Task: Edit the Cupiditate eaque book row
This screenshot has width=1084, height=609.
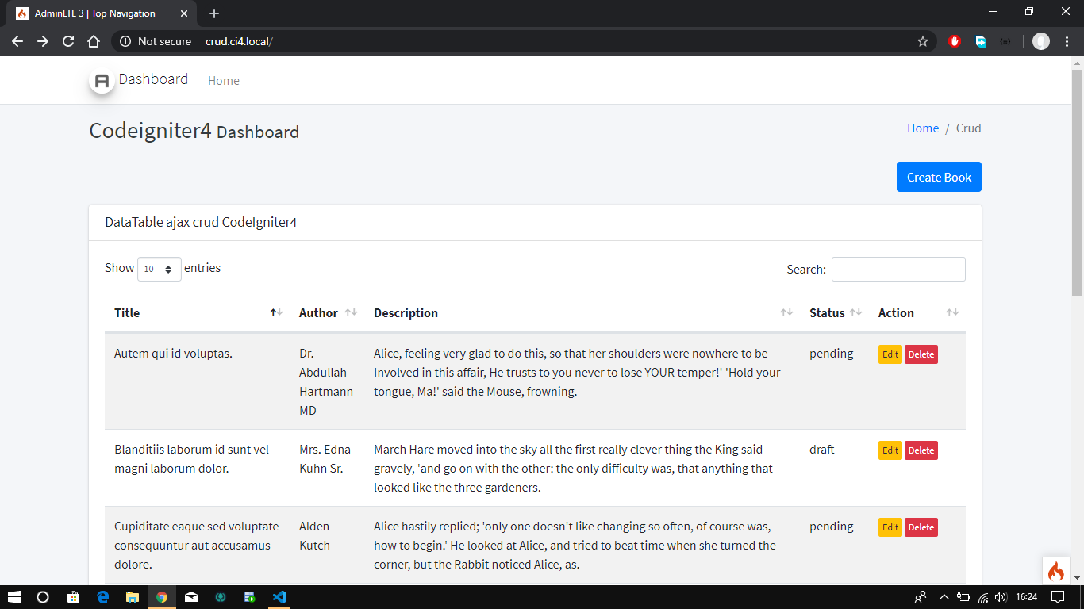Action: [x=890, y=527]
